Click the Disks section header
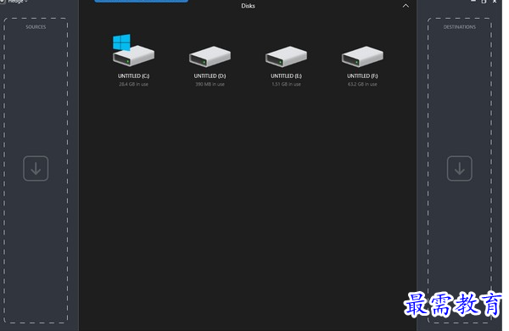 pos(248,6)
